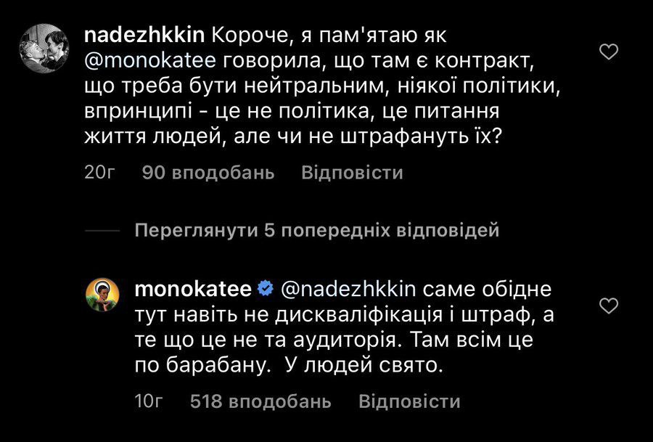This screenshot has height=442, width=653.
Task: View who liked: '518 вподобань'
Action: 260,401
